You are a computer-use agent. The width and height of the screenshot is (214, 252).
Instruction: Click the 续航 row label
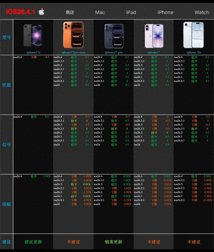point(7,204)
